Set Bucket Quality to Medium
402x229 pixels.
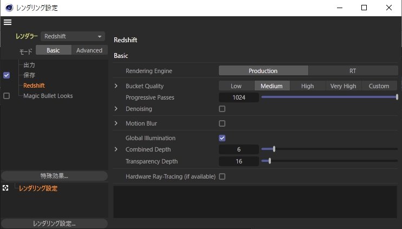[272, 86]
